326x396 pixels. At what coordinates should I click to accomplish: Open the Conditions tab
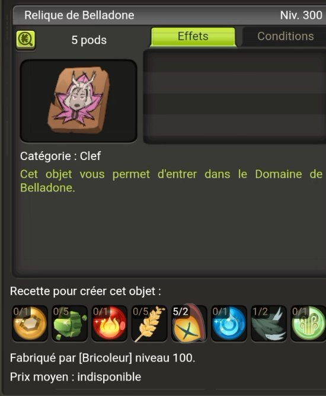coord(285,37)
